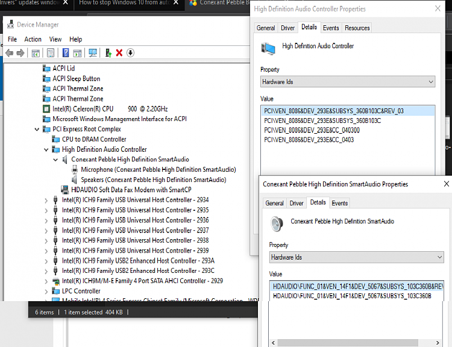The image size is (452, 347).
Task: Open Property dropdown in Audio Controller Properties
Action: click(348, 82)
